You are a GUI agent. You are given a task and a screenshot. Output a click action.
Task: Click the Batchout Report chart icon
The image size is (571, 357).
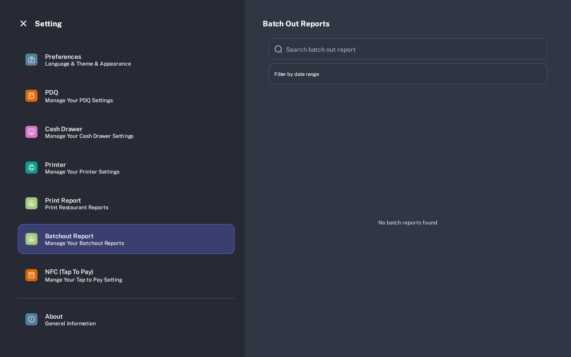pyautogui.click(x=31, y=239)
